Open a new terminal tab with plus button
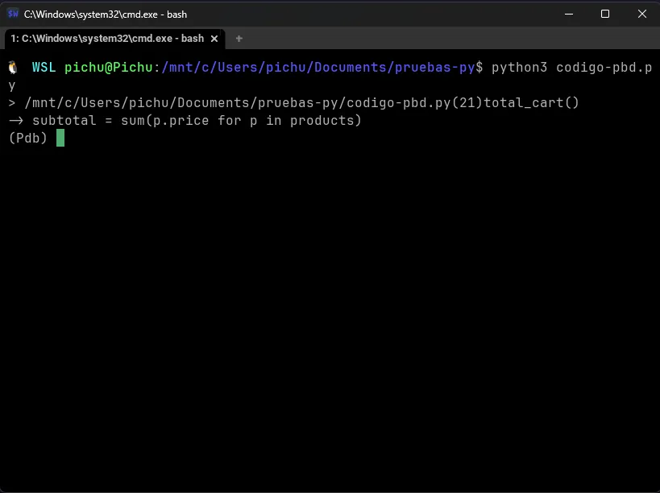Image resolution: width=660 pixels, height=493 pixels. pyautogui.click(x=239, y=38)
